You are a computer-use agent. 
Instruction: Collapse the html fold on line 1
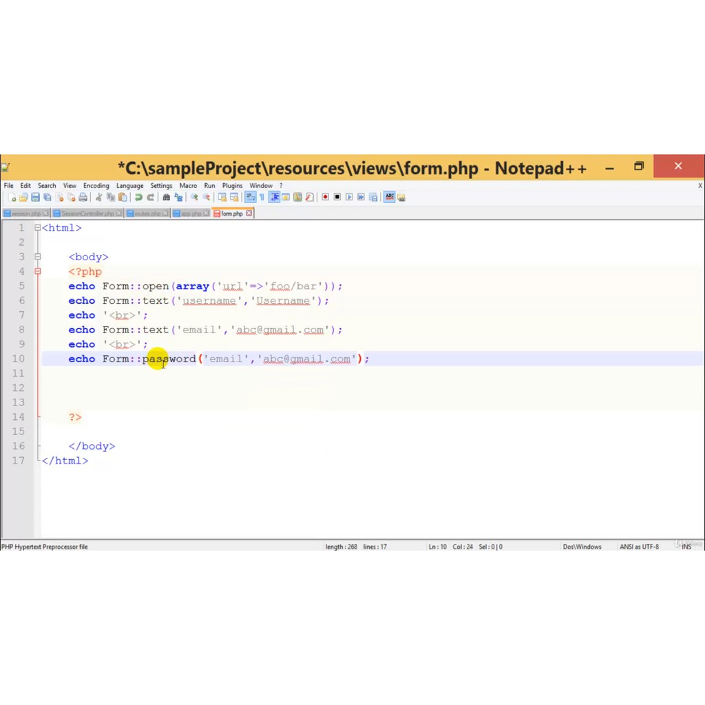36,228
